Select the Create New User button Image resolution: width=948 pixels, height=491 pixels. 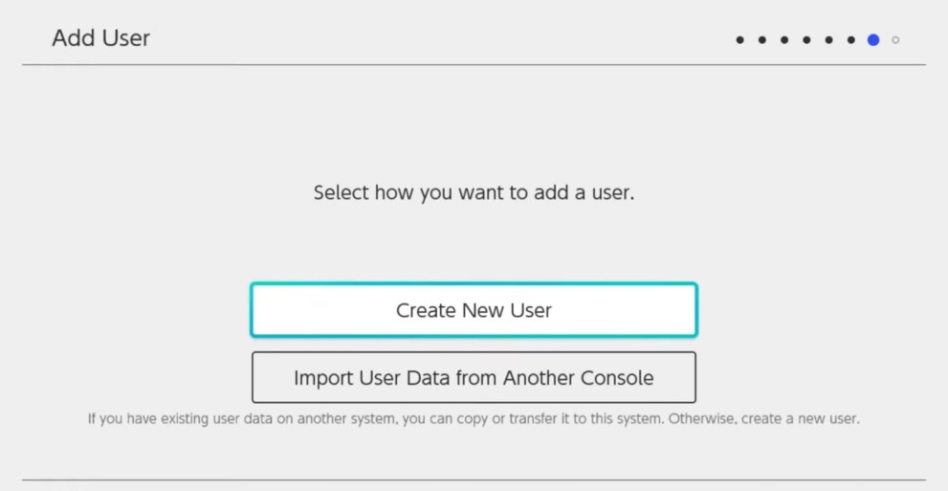point(474,310)
